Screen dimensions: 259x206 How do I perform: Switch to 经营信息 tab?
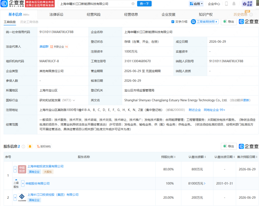tap(131, 15)
